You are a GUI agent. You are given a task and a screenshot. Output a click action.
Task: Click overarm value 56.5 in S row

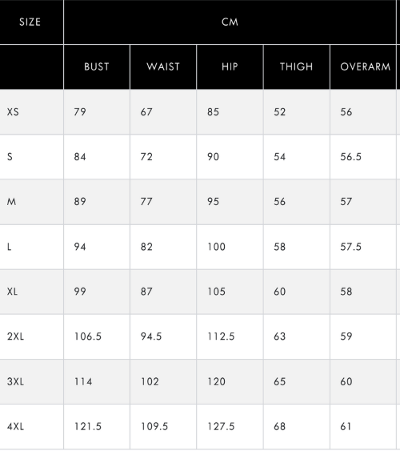[351, 157]
